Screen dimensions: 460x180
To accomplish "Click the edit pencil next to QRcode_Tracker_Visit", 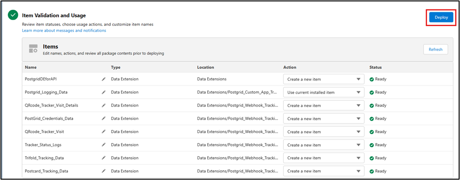I will point(104,132).
